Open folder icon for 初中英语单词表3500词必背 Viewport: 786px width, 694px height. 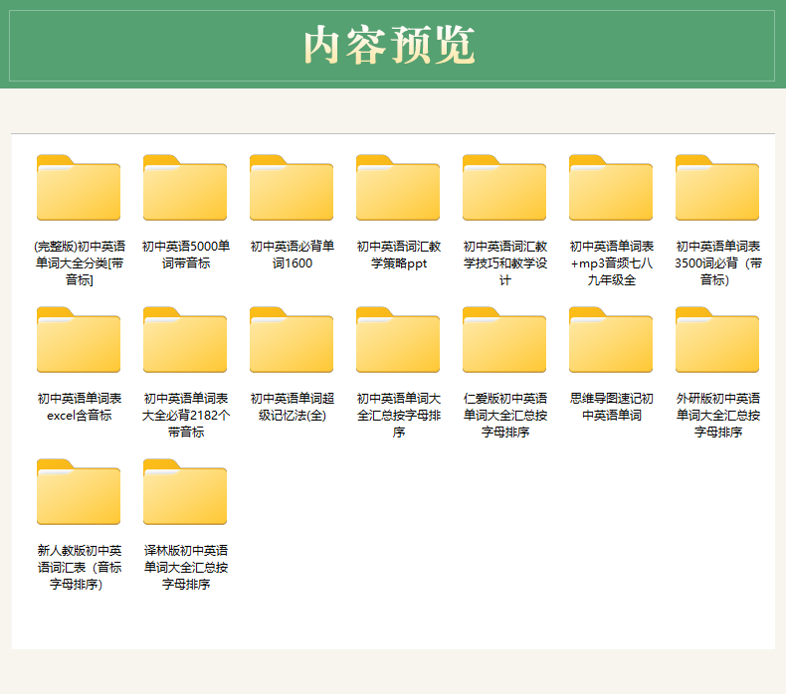point(717,187)
